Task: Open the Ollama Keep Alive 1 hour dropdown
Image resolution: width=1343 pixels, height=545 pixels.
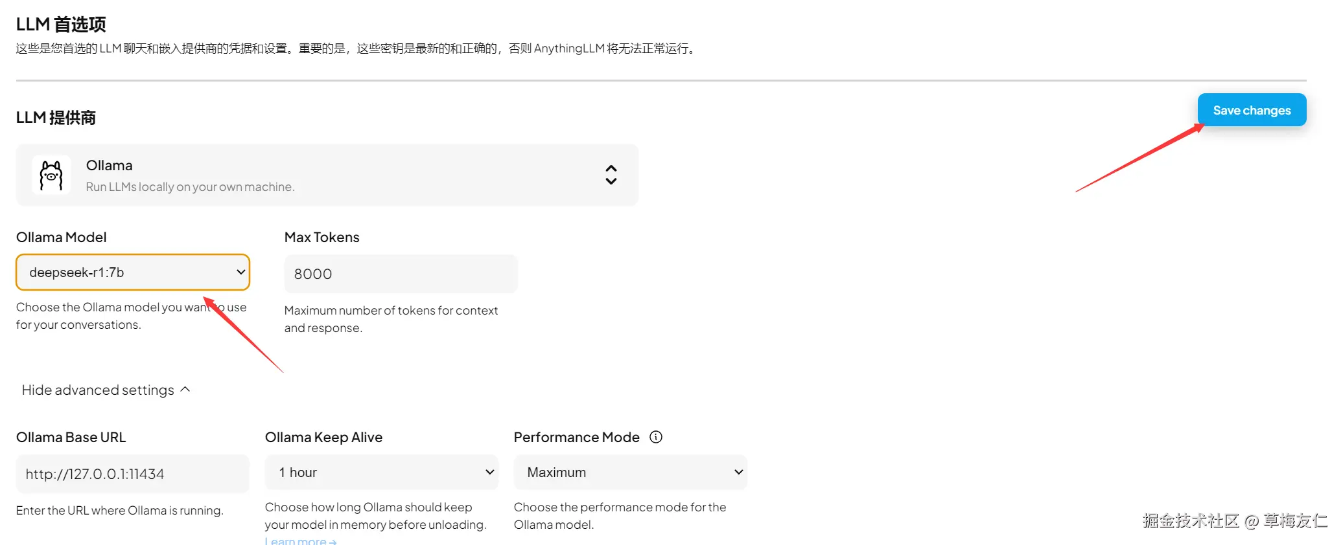Action: coord(381,473)
